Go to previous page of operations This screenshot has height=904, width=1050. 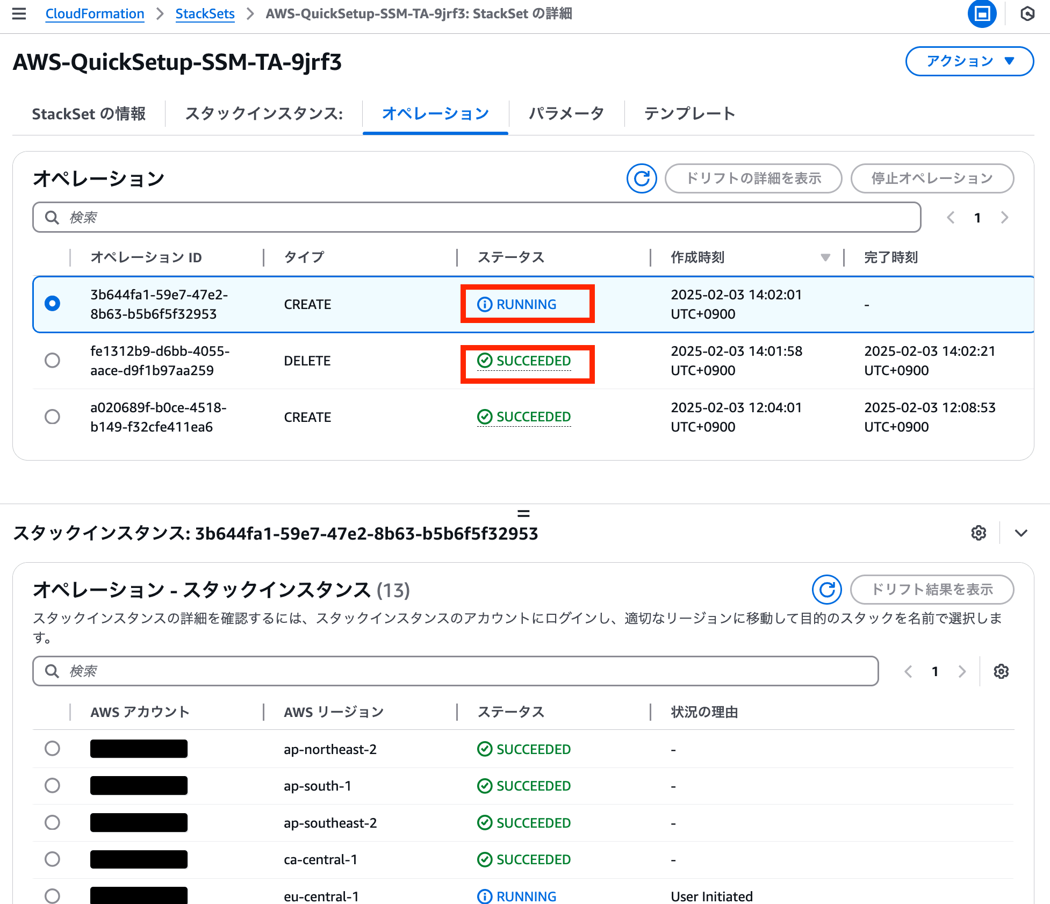pyautogui.click(x=951, y=218)
